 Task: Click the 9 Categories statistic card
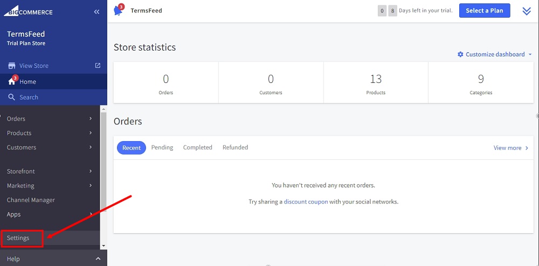coord(481,82)
